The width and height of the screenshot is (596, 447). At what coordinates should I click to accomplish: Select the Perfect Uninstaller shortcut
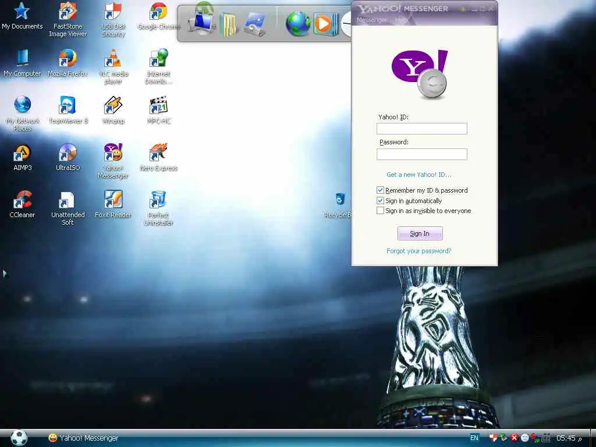pyautogui.click(x=159, y=208)
